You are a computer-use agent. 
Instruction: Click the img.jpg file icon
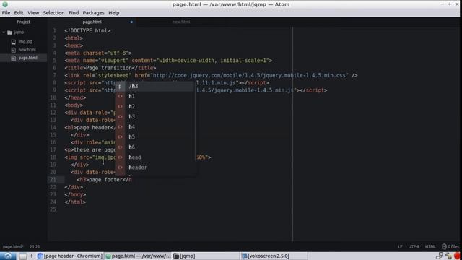(14, 42)
